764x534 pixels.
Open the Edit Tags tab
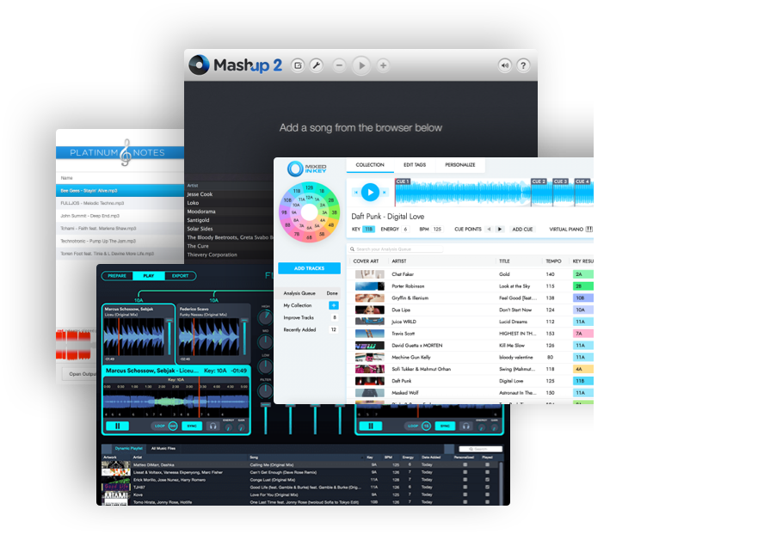pyautogui.click(x=415, y=165)
